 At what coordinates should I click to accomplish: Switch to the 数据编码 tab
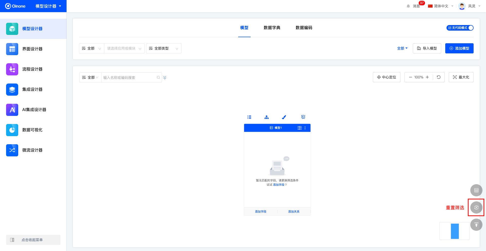click(304, 28)
